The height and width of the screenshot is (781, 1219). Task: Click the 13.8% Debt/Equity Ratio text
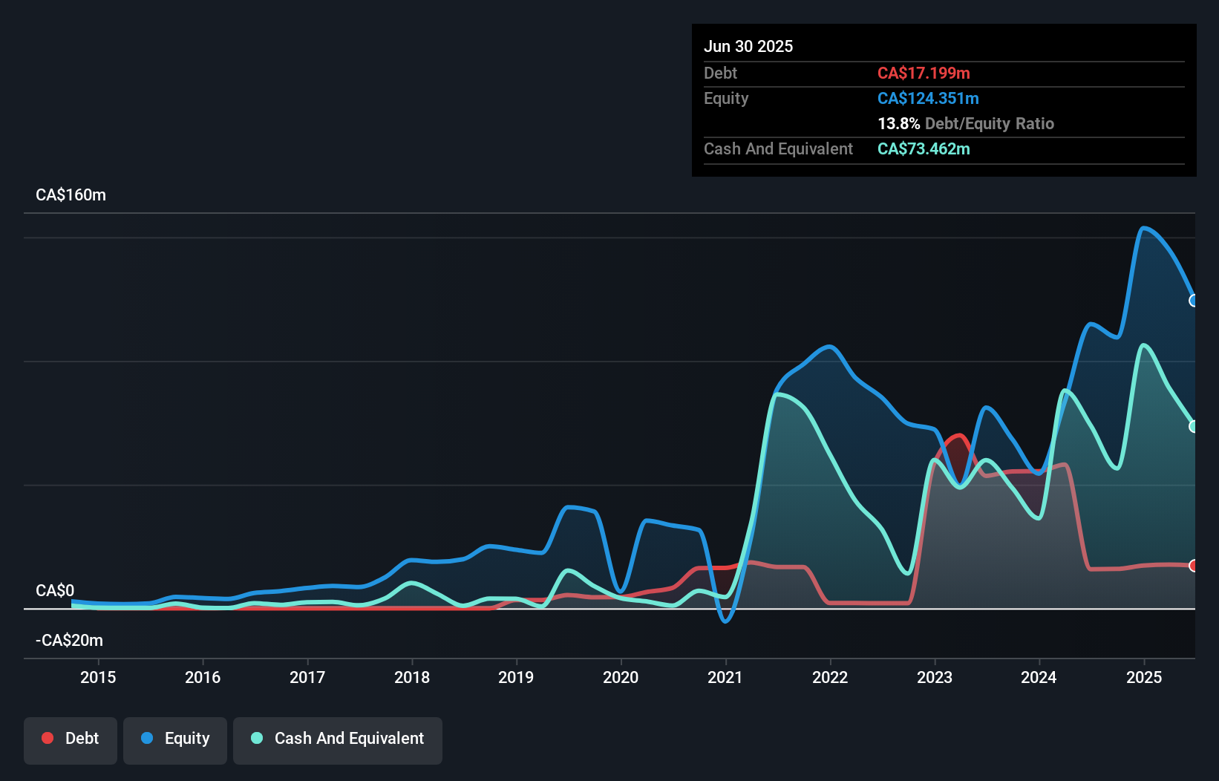965,123
